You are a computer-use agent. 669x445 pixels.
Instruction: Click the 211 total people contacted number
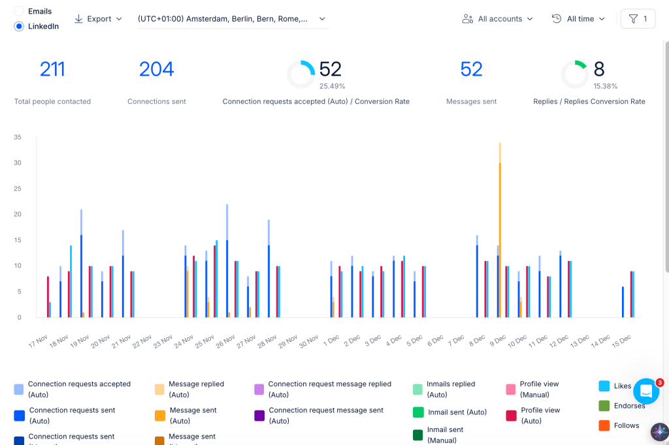[x=52, y=69]
